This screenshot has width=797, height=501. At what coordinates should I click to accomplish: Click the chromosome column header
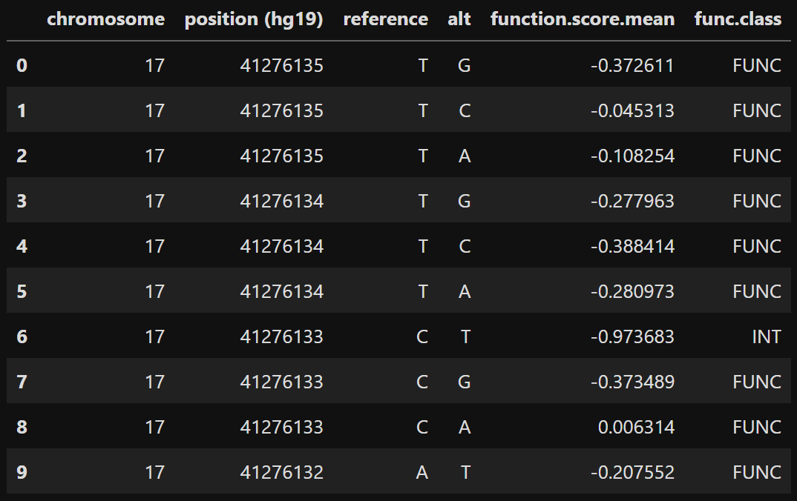click(x=105, y=19)
